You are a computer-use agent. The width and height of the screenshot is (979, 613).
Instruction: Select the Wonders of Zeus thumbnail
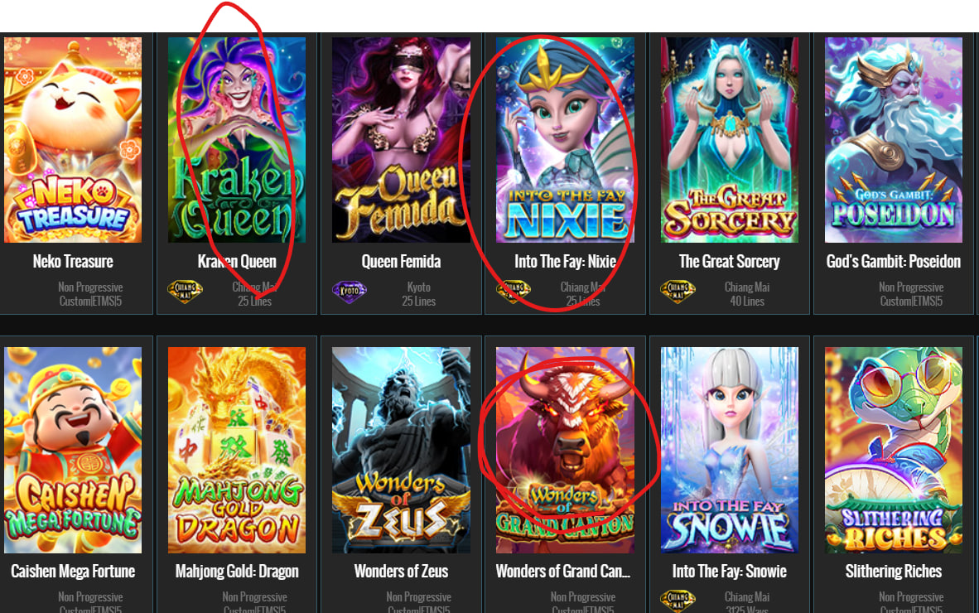[x=401, y=450]
